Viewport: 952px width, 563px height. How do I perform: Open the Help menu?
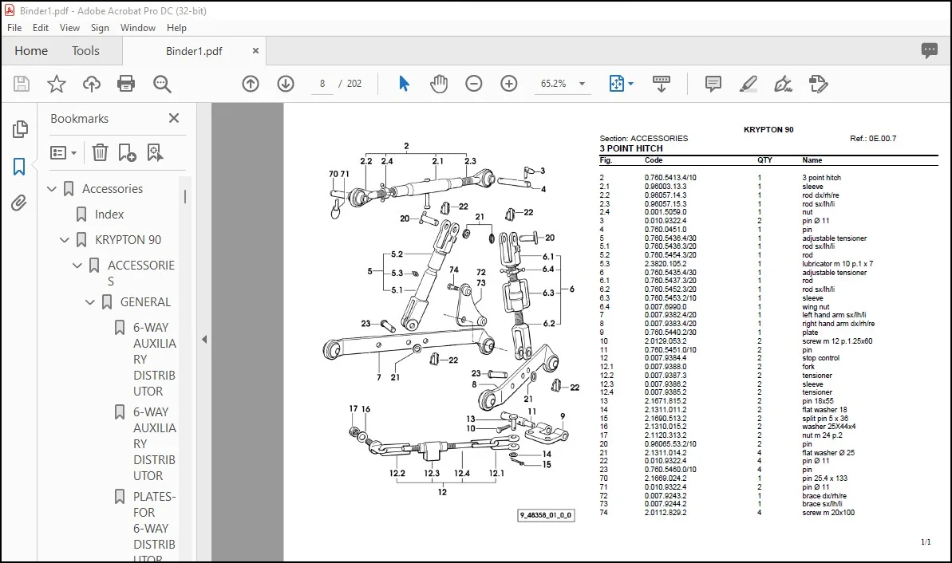[x=176, y=28]
